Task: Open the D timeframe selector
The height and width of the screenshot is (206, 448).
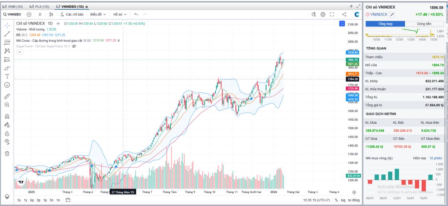Action: pos(40,14)
